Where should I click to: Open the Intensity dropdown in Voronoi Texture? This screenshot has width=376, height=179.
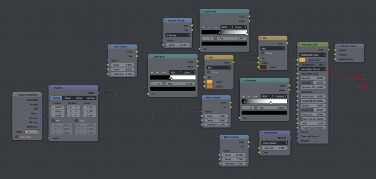point(178,35)
